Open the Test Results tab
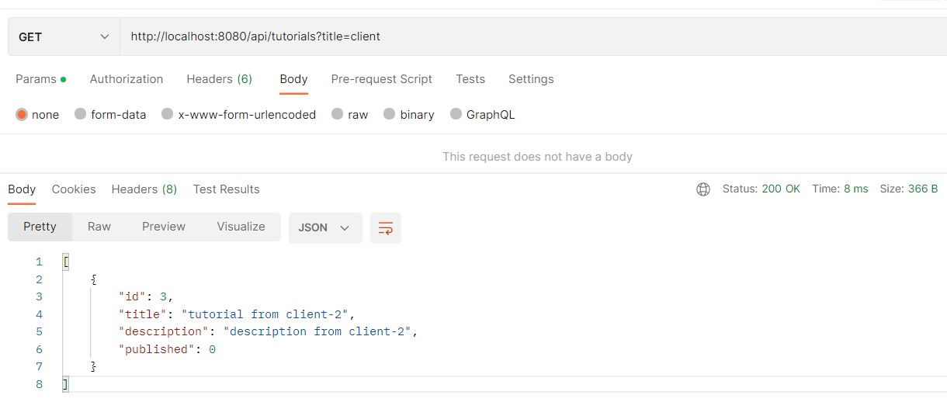This screenshot has height=409, width=947. (x=227, y=189)
